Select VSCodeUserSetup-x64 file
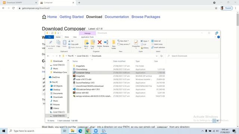The height and width of the screenshot is (134, 239). (x=119, y=89)
